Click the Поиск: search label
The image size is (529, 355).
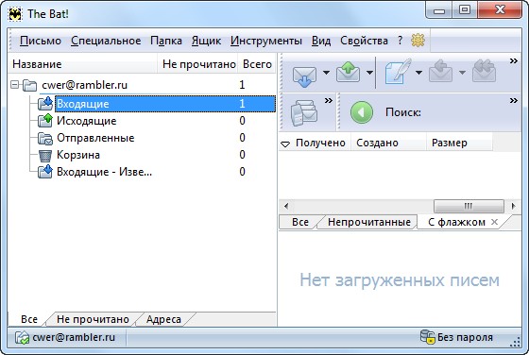pos(403,112)
